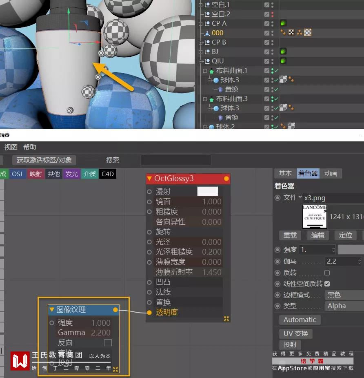Click the 重载 reload button

point(290,235)
